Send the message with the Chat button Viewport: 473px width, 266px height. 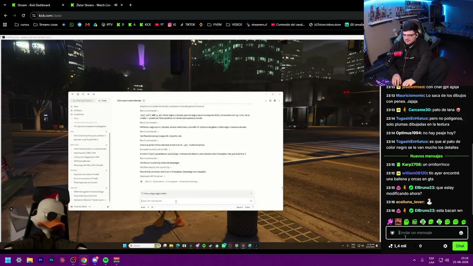pyautogui.click(x=460, y=246)
